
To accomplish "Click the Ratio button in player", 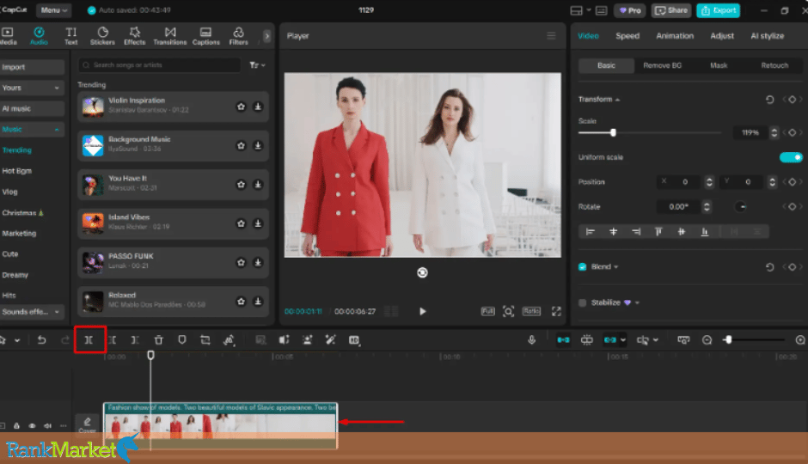I will [531, 311].
